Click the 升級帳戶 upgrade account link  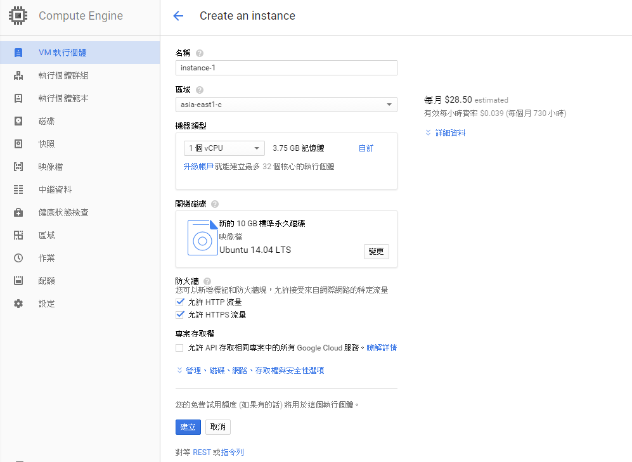(x=198, y=166)
